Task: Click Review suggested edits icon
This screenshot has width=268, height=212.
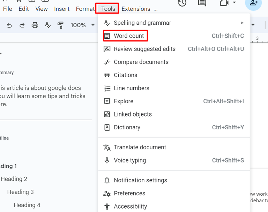Action: pyautogui.click(x=107, y=49)
